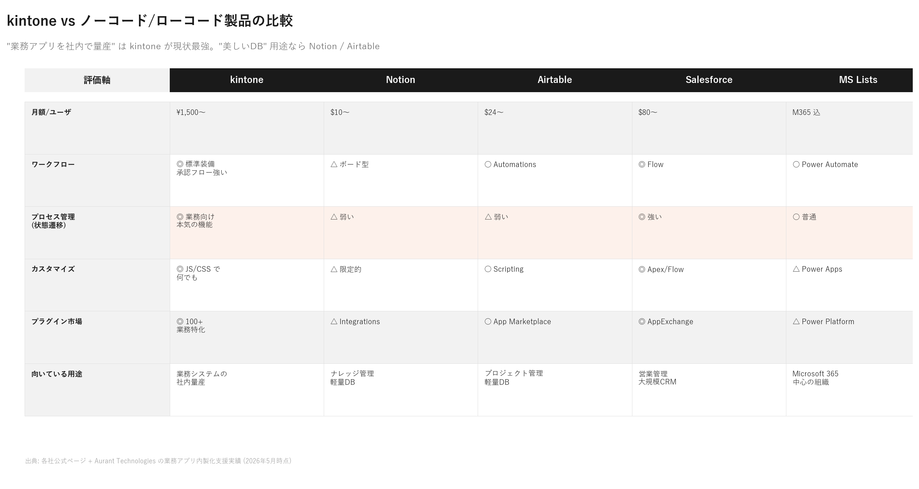Viewport: 919px width, 489px height.
Task: Click the ¥1,500〜 price cell
Action: coord(247,128)
